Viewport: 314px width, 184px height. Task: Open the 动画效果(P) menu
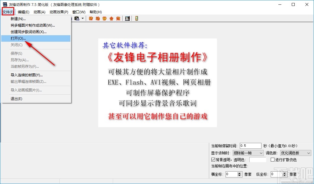click(x=59, y=12)
